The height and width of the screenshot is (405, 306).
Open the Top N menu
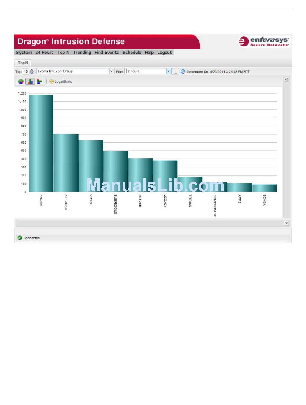[x=63, y=52]
